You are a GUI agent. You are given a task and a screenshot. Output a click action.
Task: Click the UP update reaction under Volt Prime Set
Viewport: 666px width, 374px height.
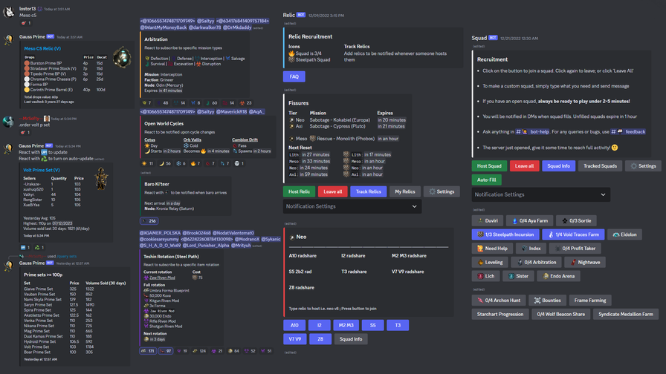[25, 247]
